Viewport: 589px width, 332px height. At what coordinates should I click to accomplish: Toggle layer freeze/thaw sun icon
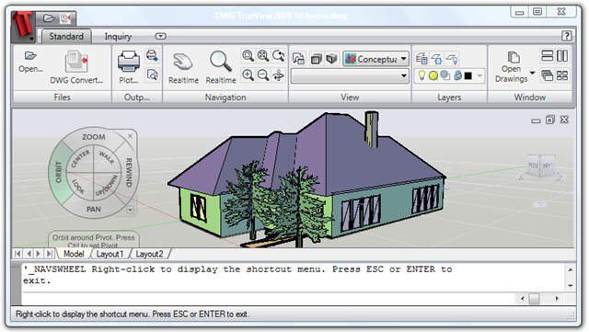(x=433, y=75)
